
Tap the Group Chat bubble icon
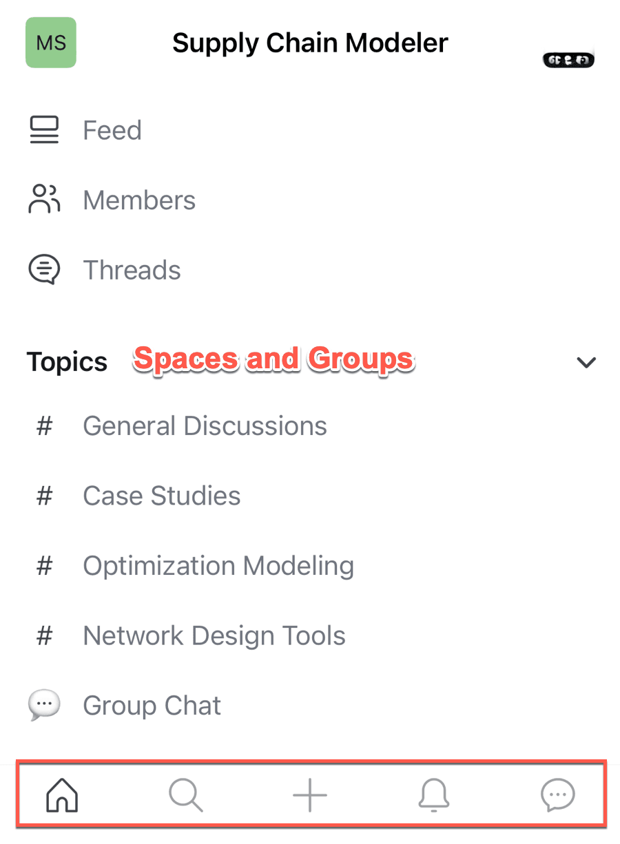click(x=44, y=705)
